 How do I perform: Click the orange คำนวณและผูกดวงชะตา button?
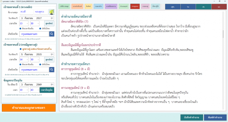click(x=29, y=108)
